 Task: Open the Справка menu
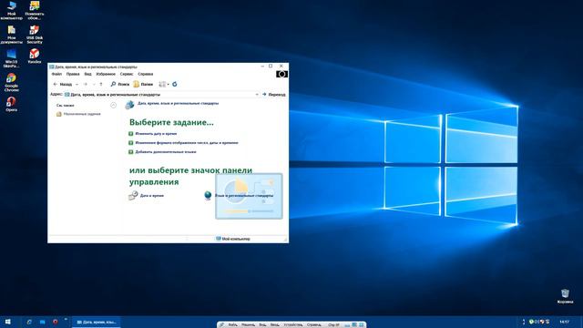pyautogui.click(x=146, y=74)
